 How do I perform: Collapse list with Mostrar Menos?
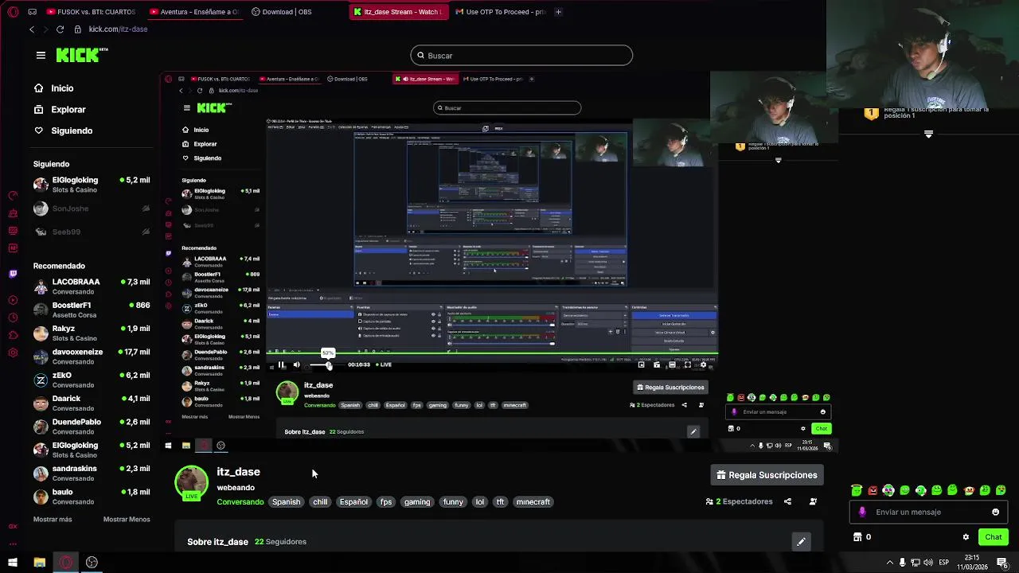[127, 520]
